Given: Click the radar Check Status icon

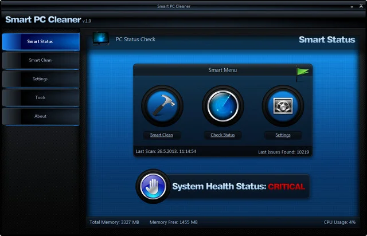Looking at the screenshot, I should click(x=223, y=106).
